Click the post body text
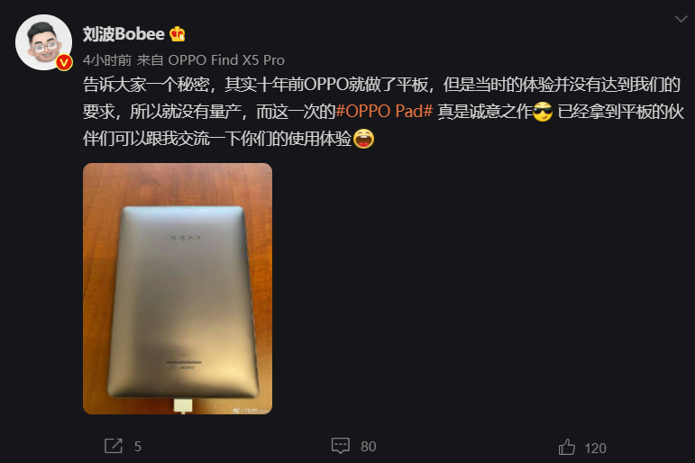Viewport: 695px width, 463px height. pos(383,111)
